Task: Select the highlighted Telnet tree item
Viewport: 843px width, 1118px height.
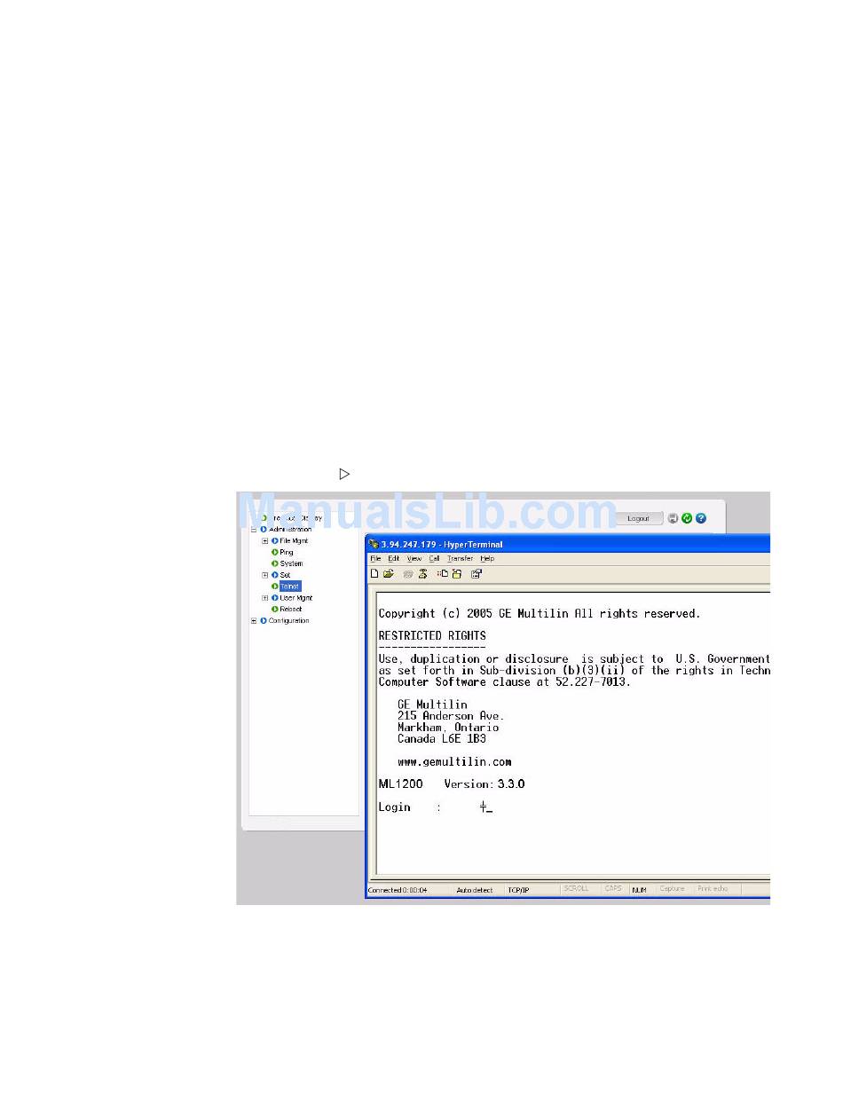Action: coord(290,587)
